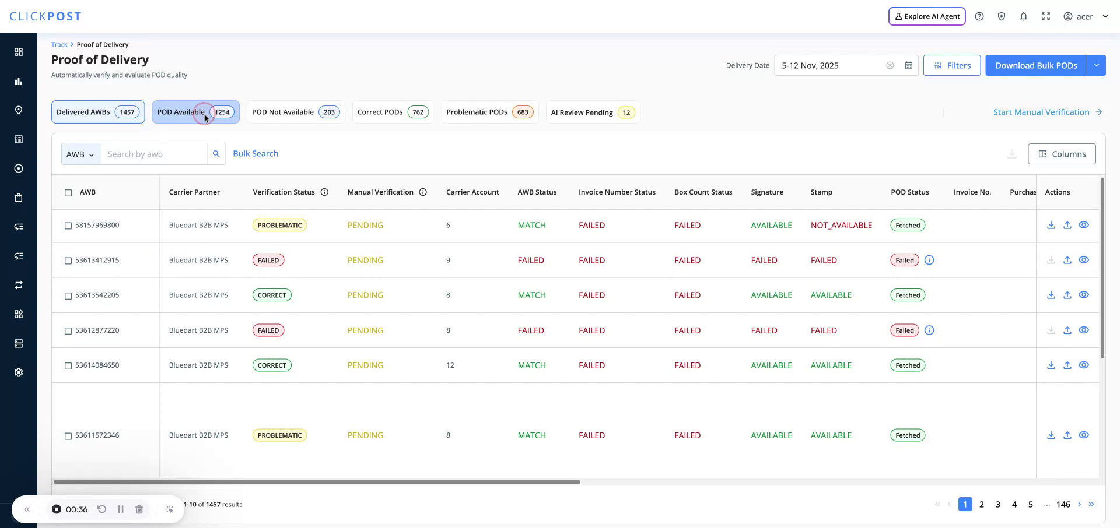Open the AWB search type dropdown
The height and width of the screenshot is (528, 1120).
pyautogui.click(x=80, y=154)
